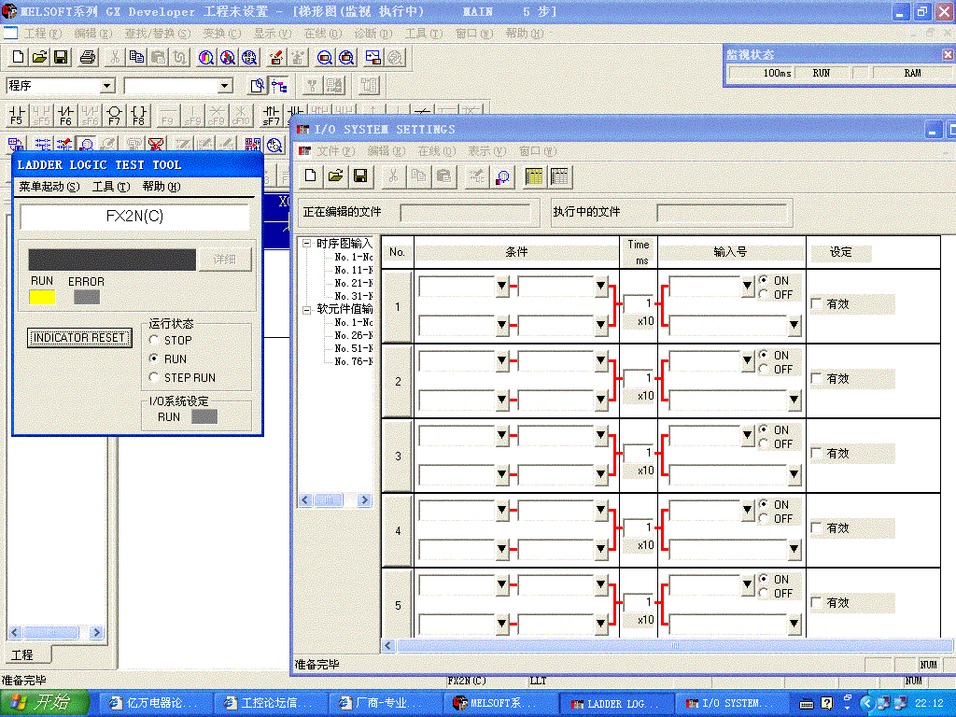Click the gray ERROR indicator light
Image resolution: width=956 pixels, height=717 pixels.
87,297
